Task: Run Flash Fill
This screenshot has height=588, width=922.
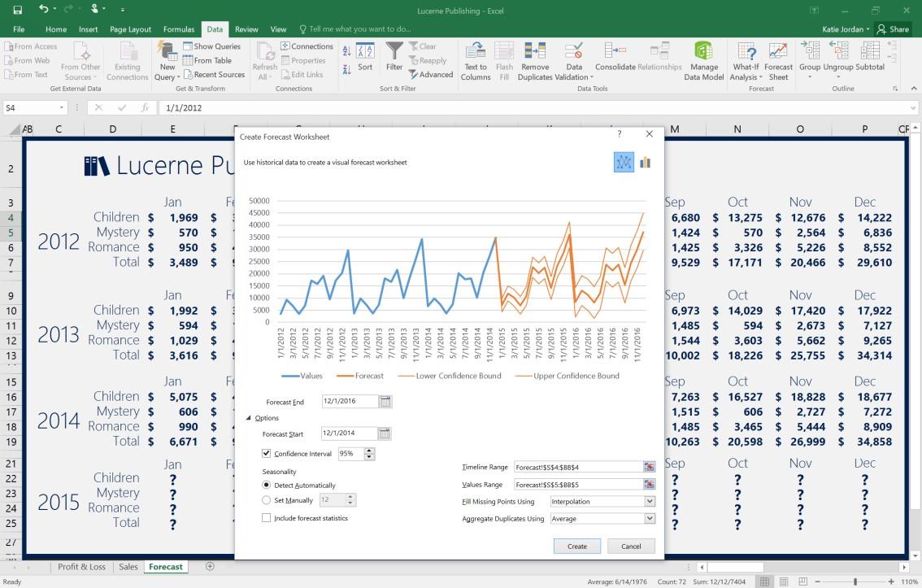Action: [504, 61]
